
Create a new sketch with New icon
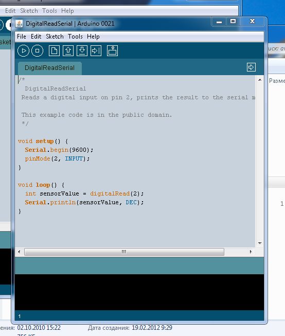point(54,51)
